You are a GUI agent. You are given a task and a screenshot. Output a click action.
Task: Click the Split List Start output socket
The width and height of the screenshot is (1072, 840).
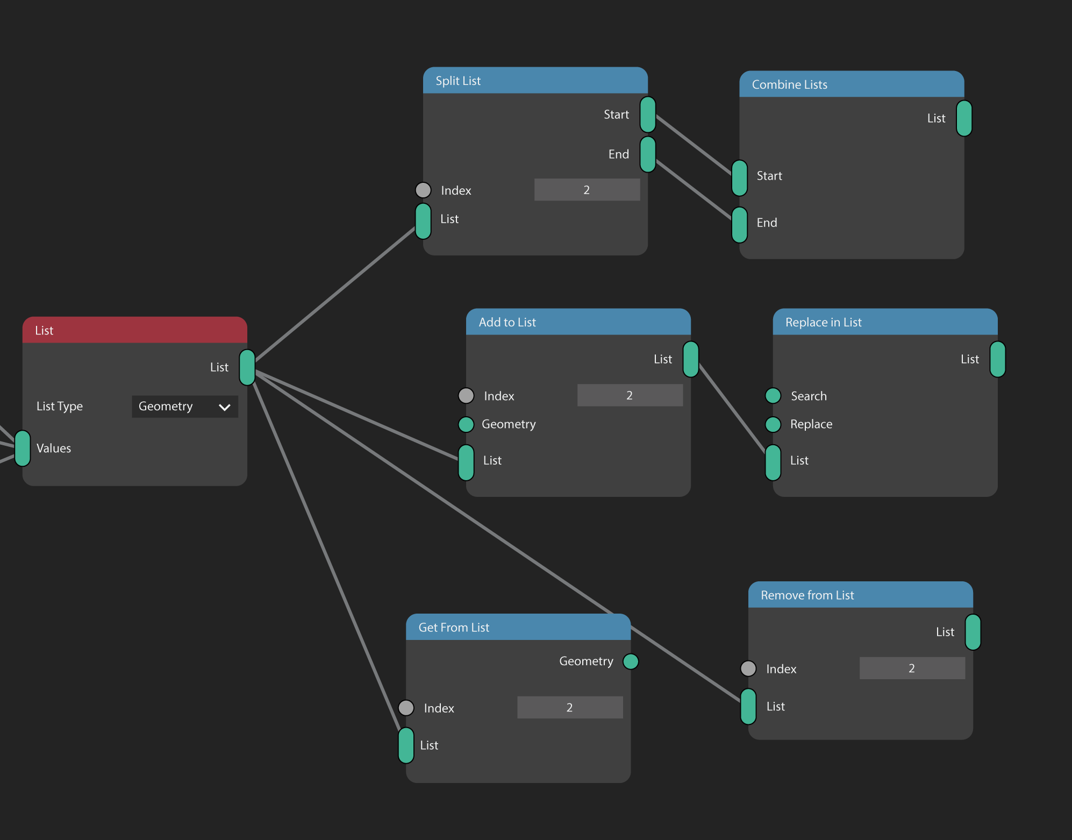coord(648,115)
